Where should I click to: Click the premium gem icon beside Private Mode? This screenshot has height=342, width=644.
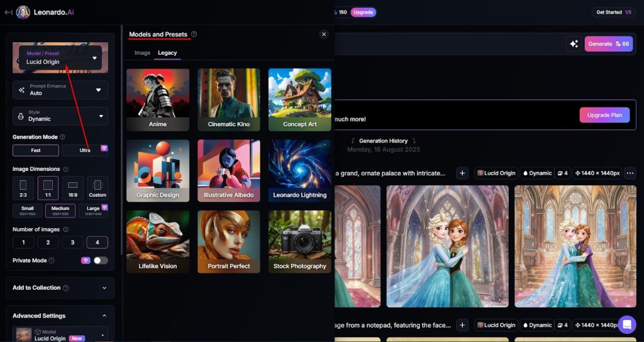pyautogui.click(x=86, y=260)
